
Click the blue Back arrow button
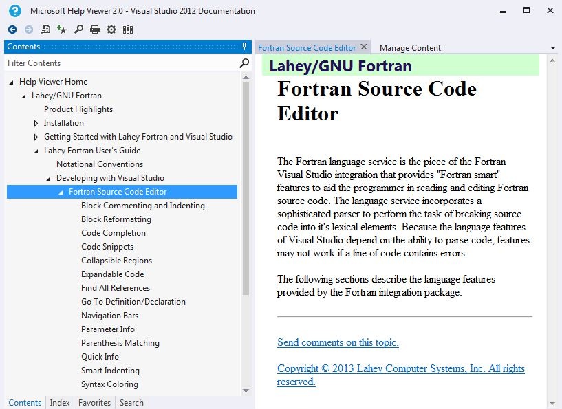pyautogui.click(x=12, y=30)
